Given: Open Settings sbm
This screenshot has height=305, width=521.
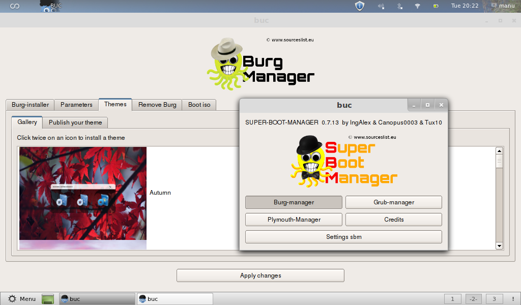Looking at the screenshot, I should tap(343, 236).
